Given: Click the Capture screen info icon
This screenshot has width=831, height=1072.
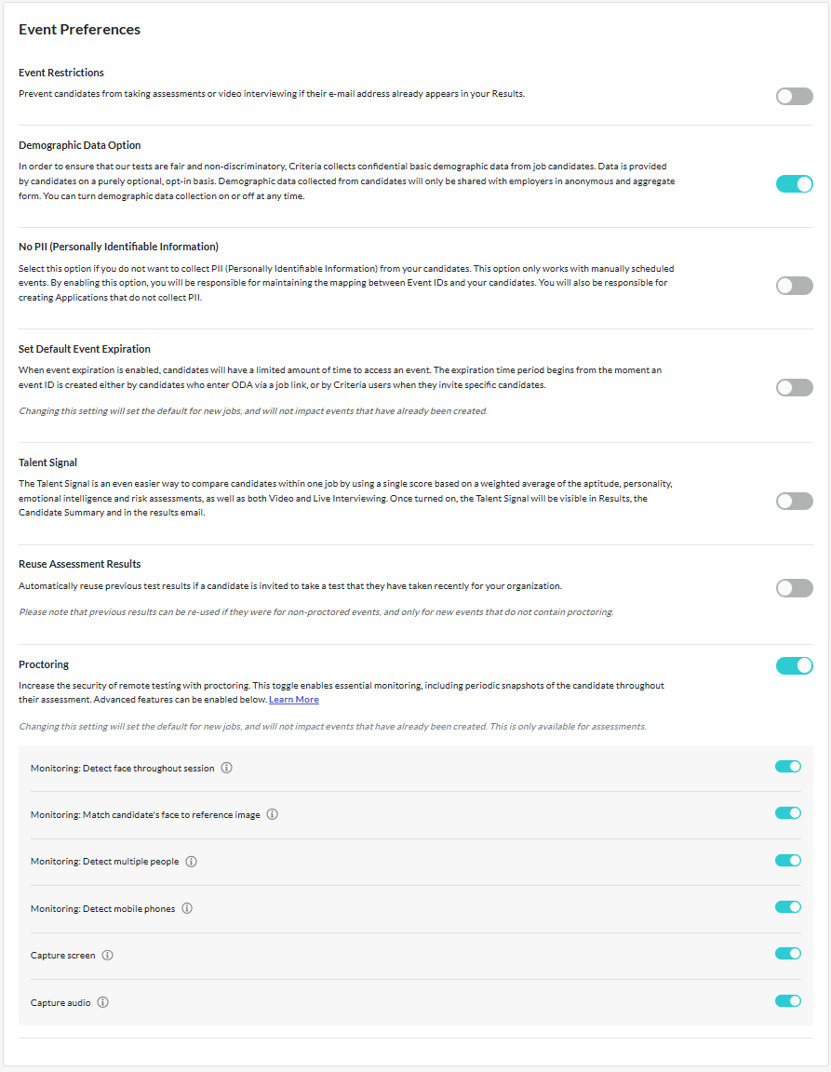Looking at the screenshot, I should (x=107, y=956).
